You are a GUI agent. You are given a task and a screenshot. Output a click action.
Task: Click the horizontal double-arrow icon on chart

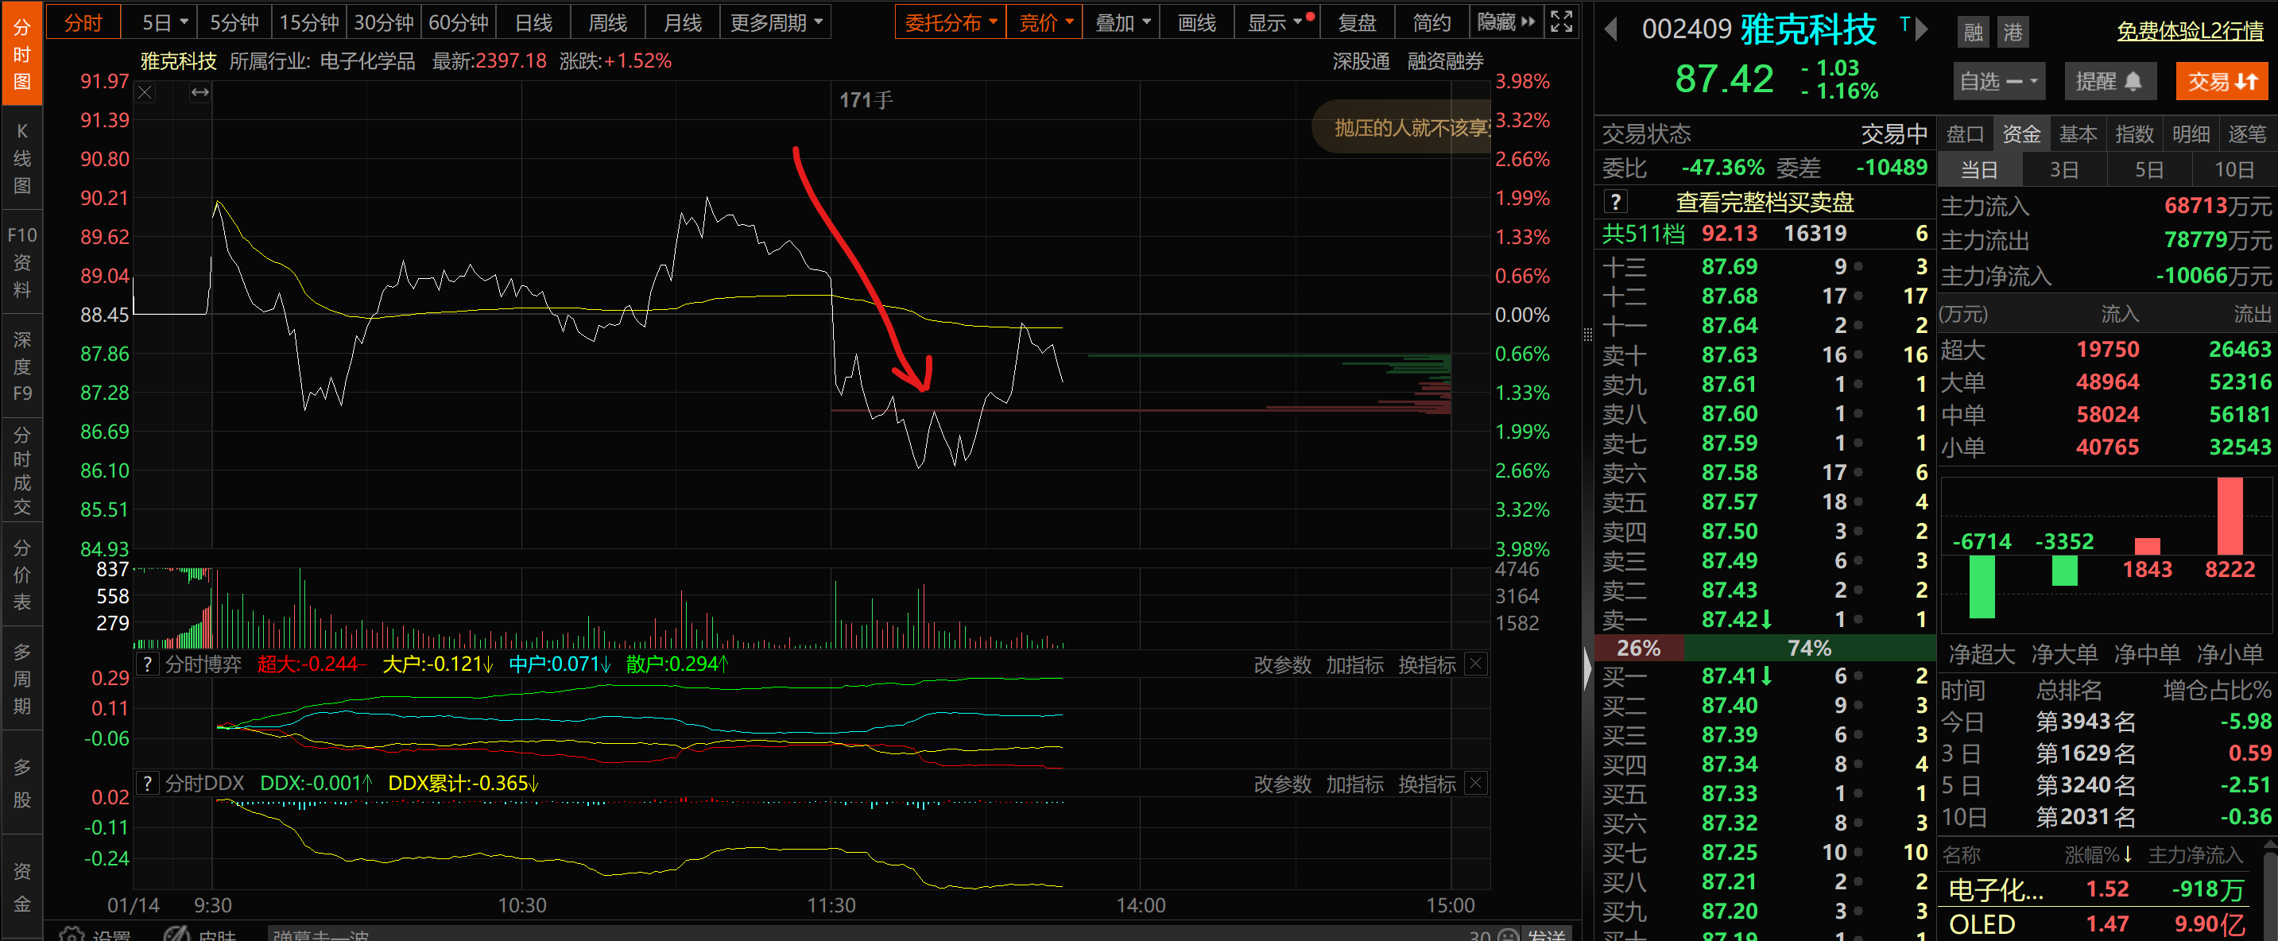coord(201,92)
